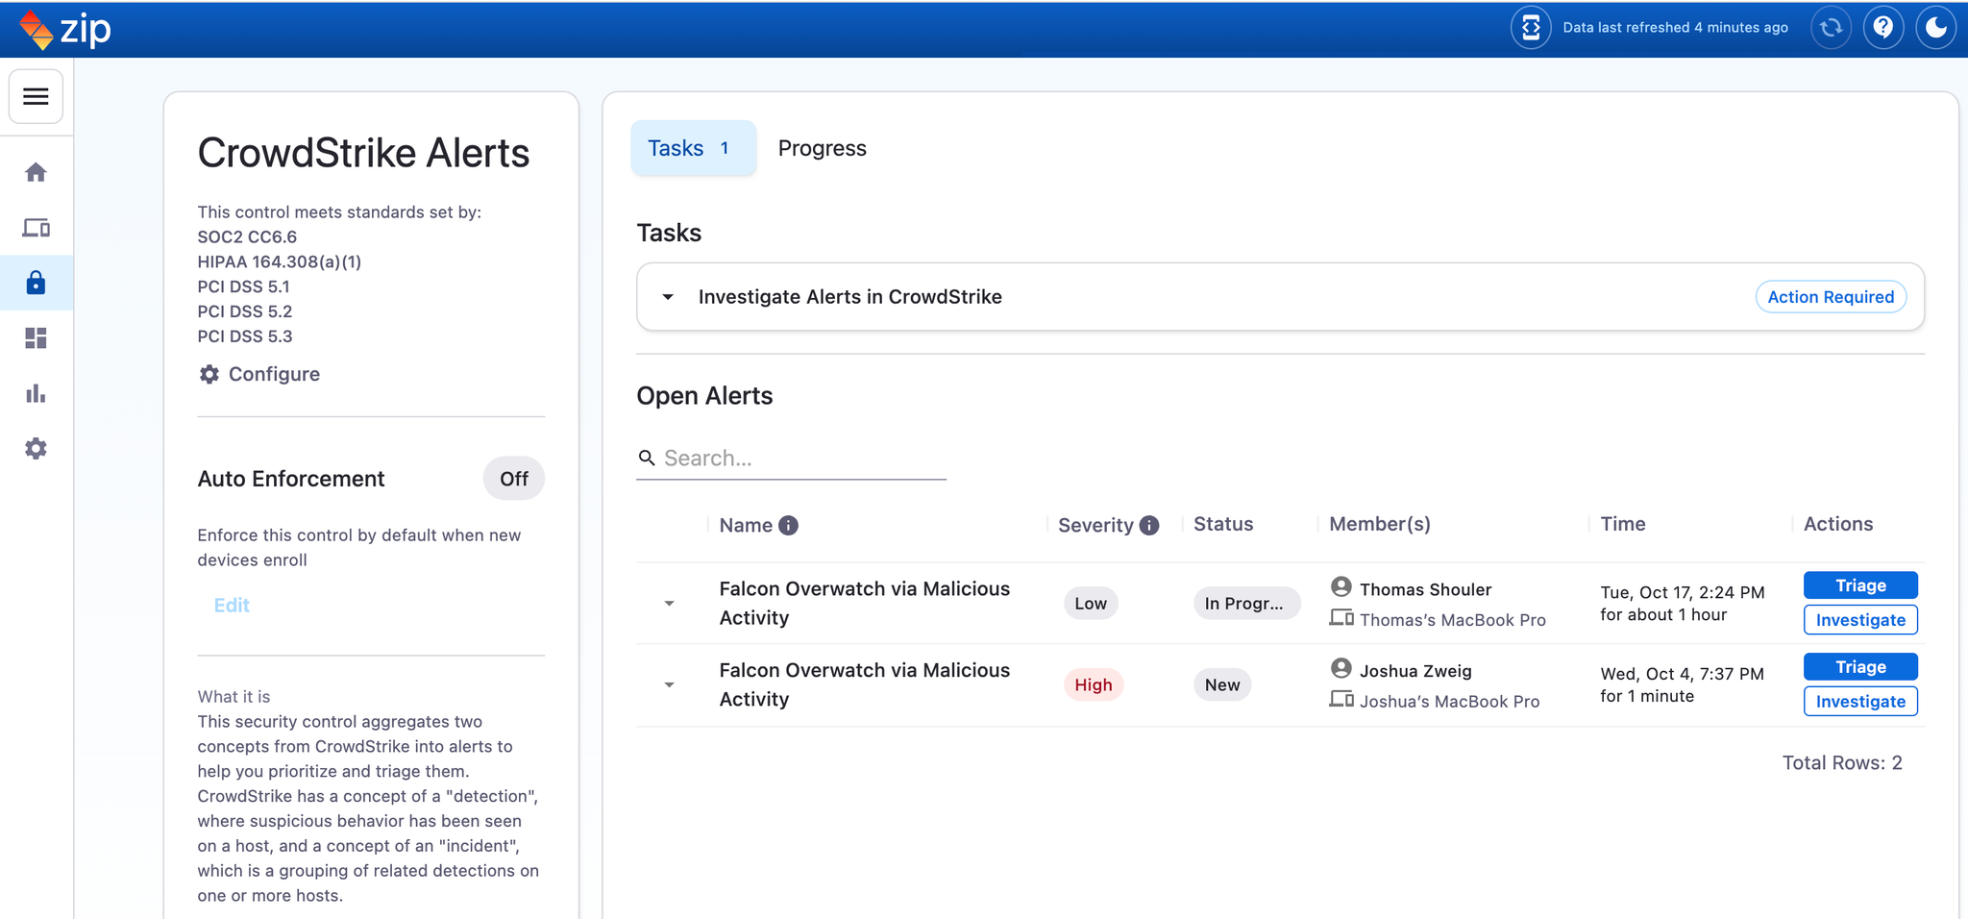Switch to the Progress tab

[x=822, y=148]
